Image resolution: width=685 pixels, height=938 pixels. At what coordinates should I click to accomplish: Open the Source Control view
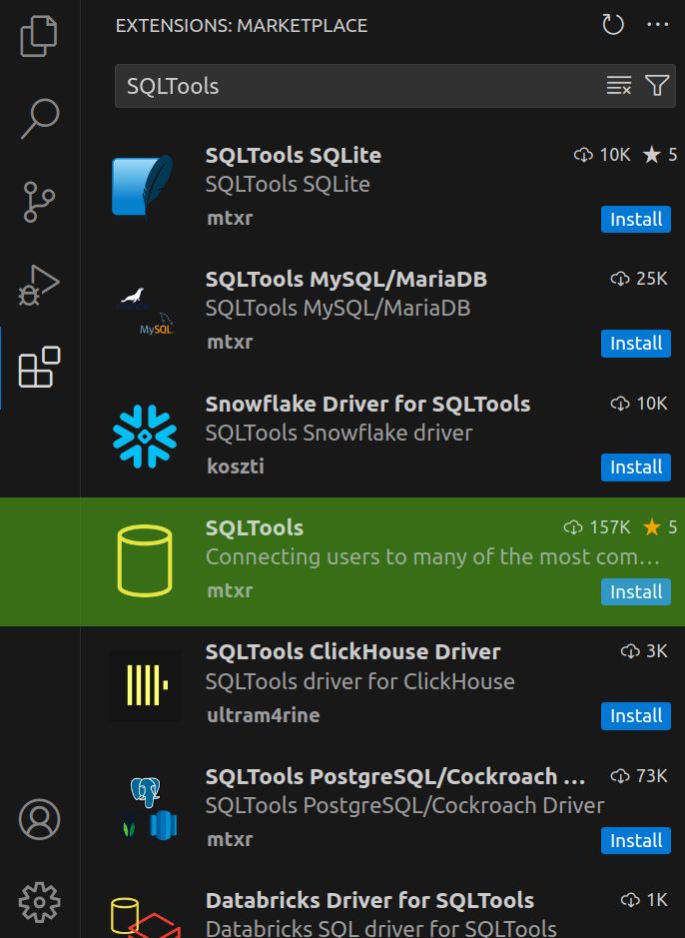pyautogui.click(x=40, y=202)
